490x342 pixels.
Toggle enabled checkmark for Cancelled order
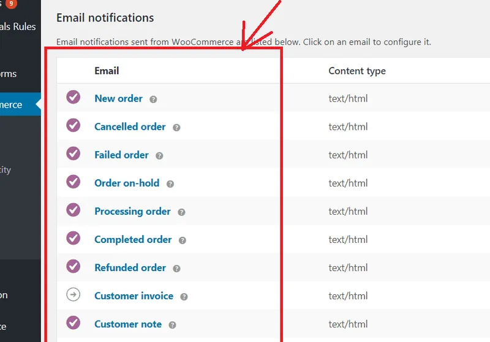[x=73, y=125]
